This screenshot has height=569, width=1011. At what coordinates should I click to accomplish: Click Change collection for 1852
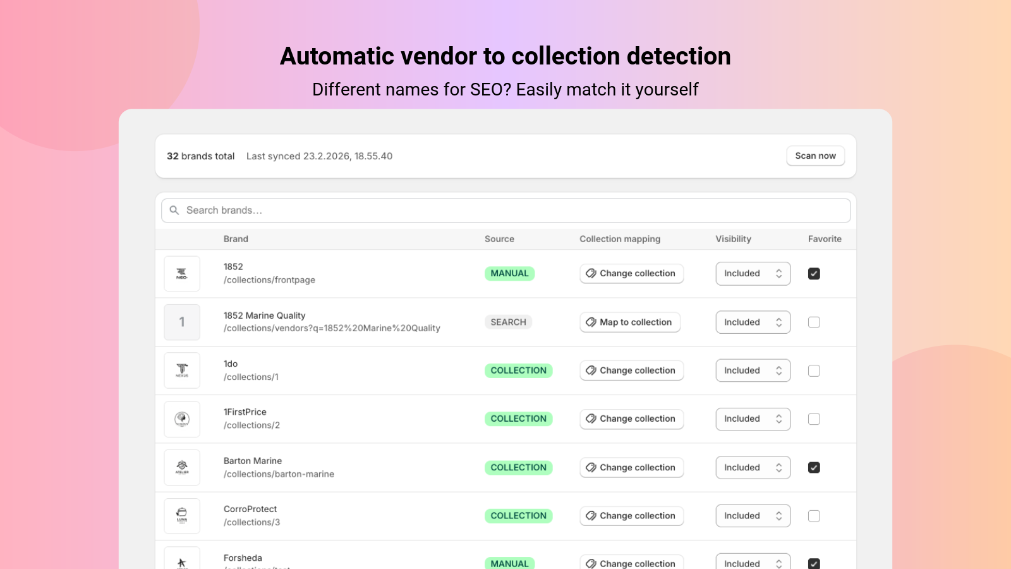(x=632, y=274)
